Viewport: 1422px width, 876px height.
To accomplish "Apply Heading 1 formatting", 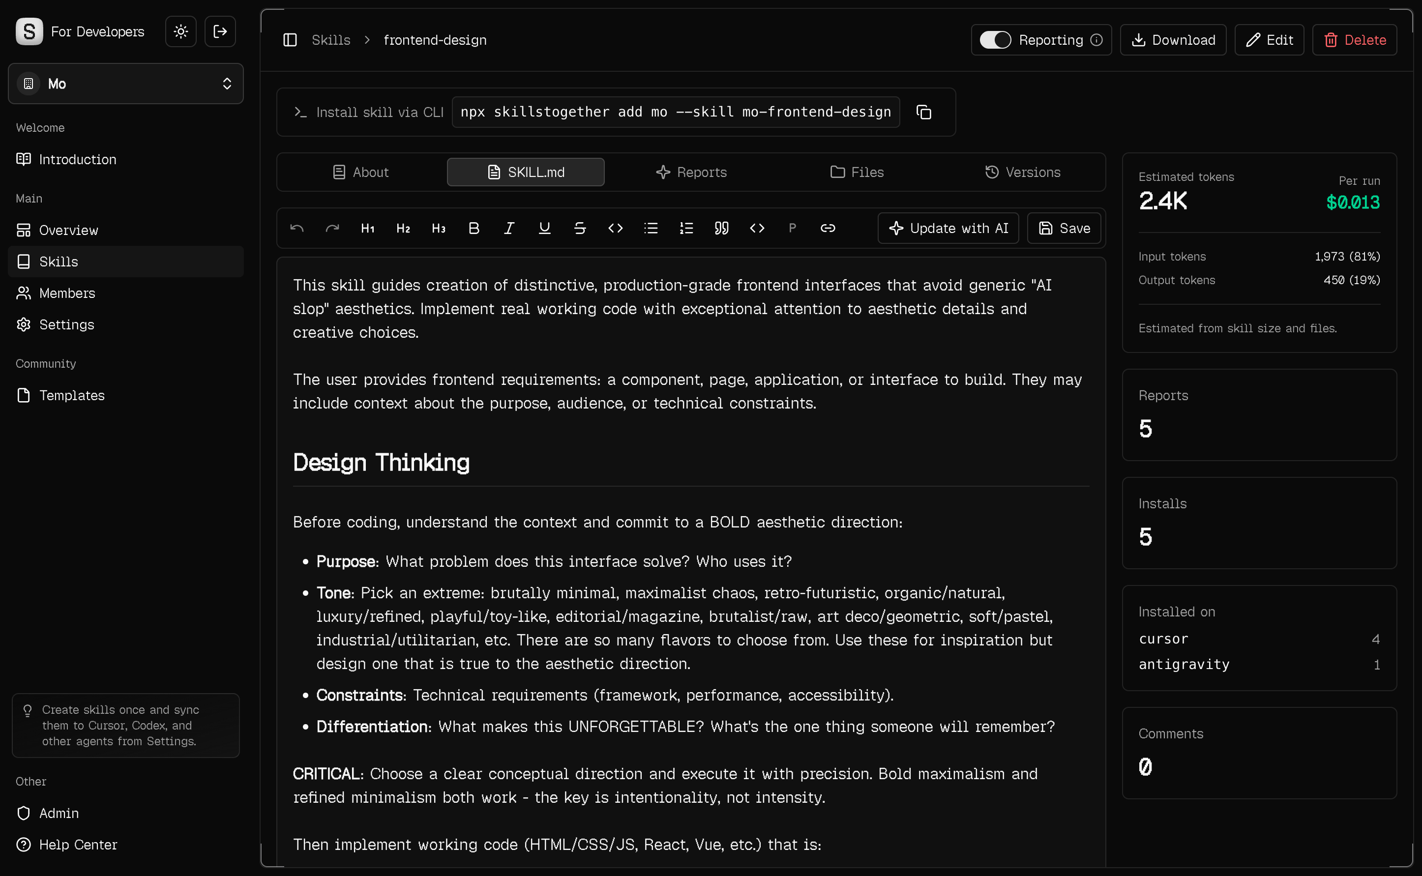I will click(x=368, y=228).
